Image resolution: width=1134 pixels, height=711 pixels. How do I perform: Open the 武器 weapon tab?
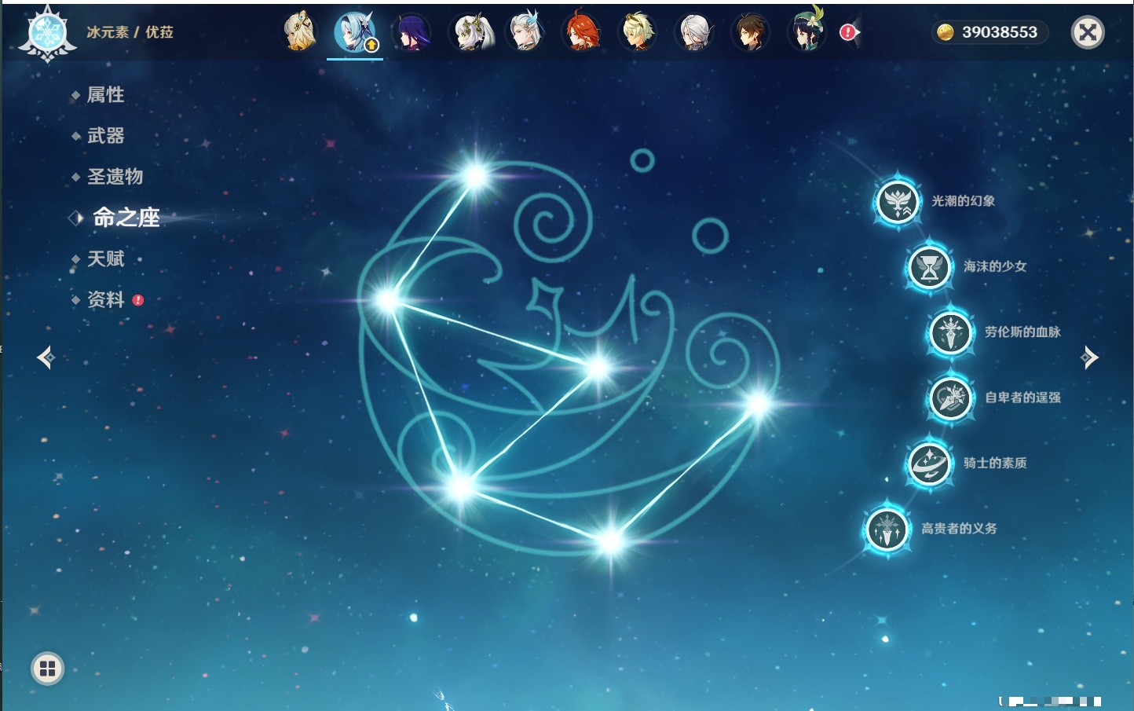pos(105,136)
